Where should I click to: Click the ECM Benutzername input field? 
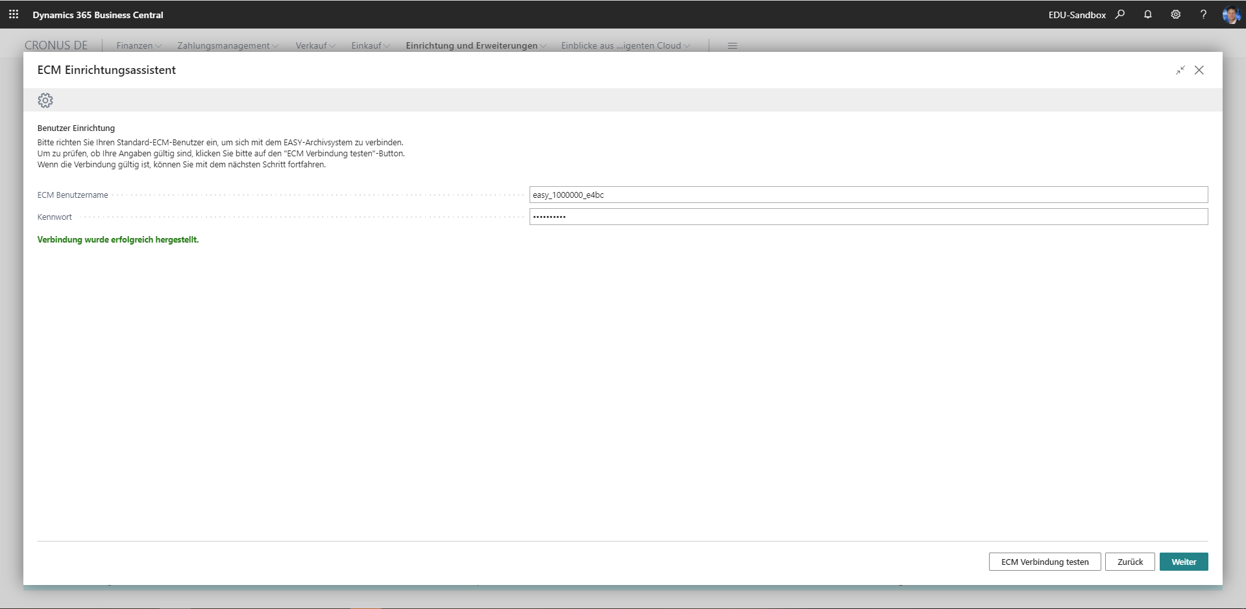(x=868, y=195)
